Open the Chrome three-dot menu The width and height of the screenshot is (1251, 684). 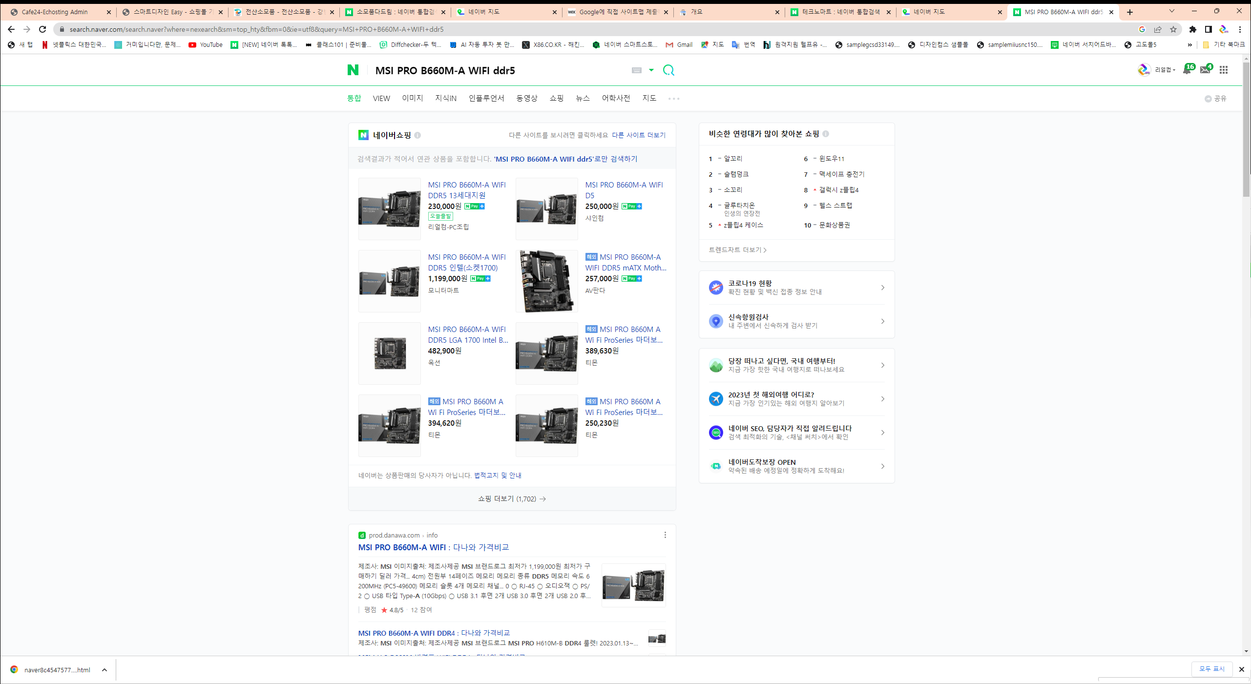(x=1239, y=29)
